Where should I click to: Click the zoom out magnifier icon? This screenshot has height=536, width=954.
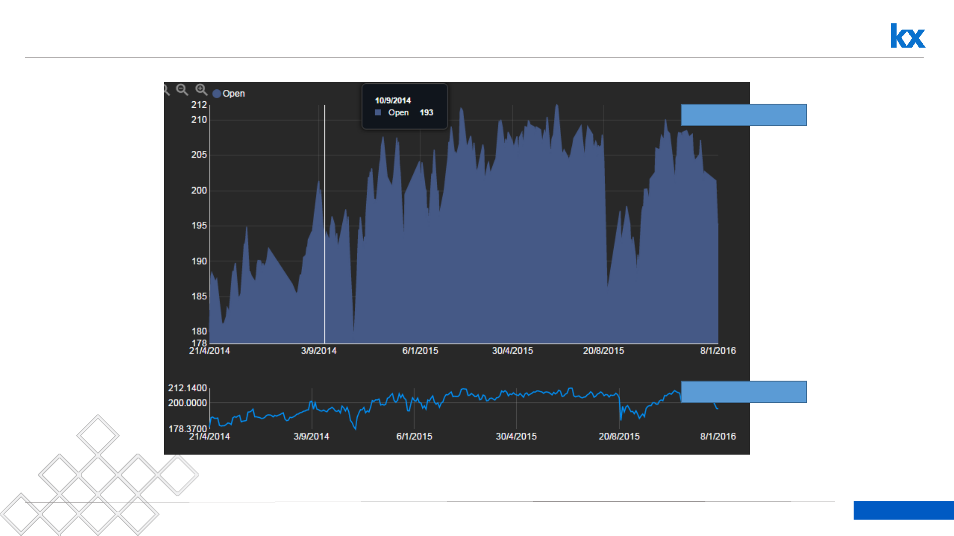(182, 89)
